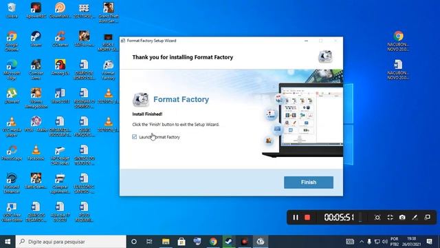440x248 pixels.
Task: Show hidden system tray icons chevron
Action: pyautogui.click(x=362, y=242)
